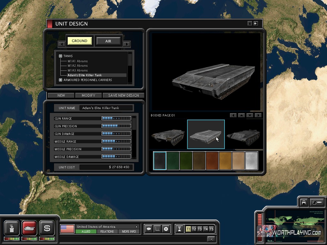The image size is (327, 245).
Task: Open the military sphere tank icon
Action: coord(29,228)
